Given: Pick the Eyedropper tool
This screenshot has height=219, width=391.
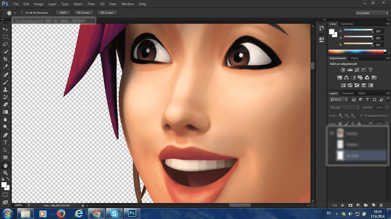Looking at the screenshot, I should pos(5,67).
